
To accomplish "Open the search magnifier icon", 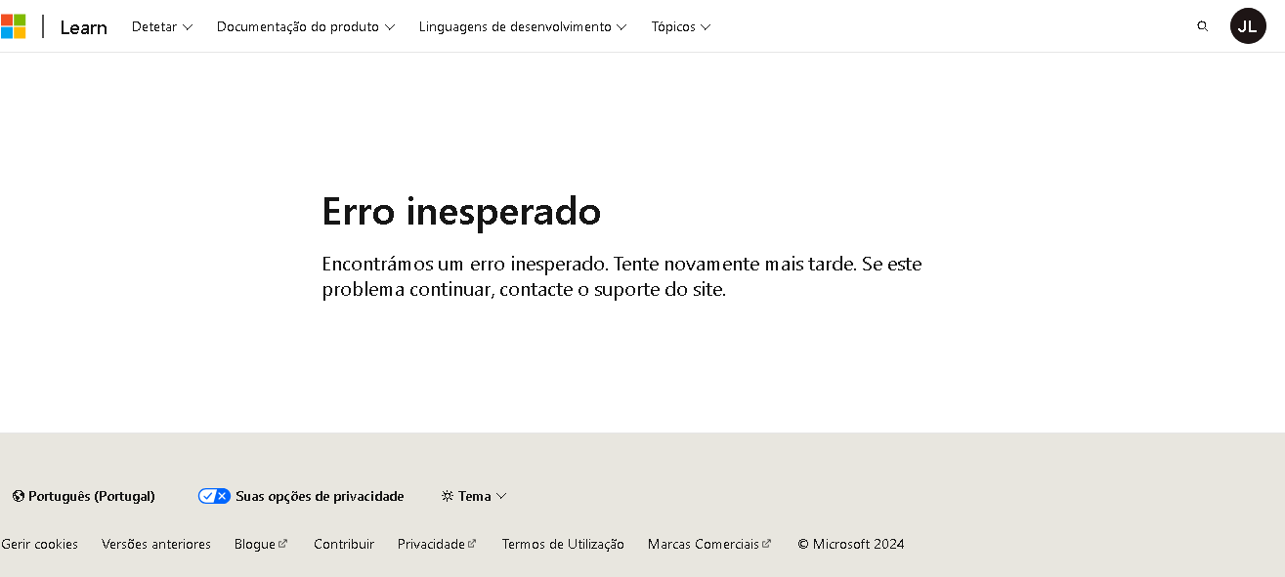I will coord(1201,26).
